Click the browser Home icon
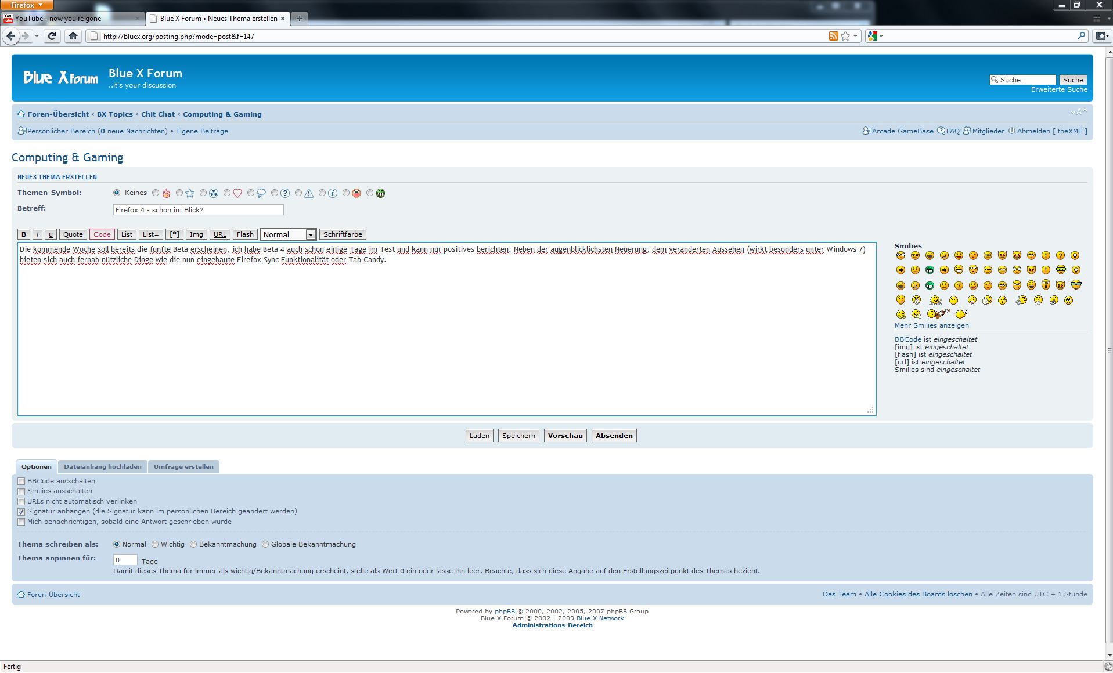1113x673 pixels. point(73,36)
